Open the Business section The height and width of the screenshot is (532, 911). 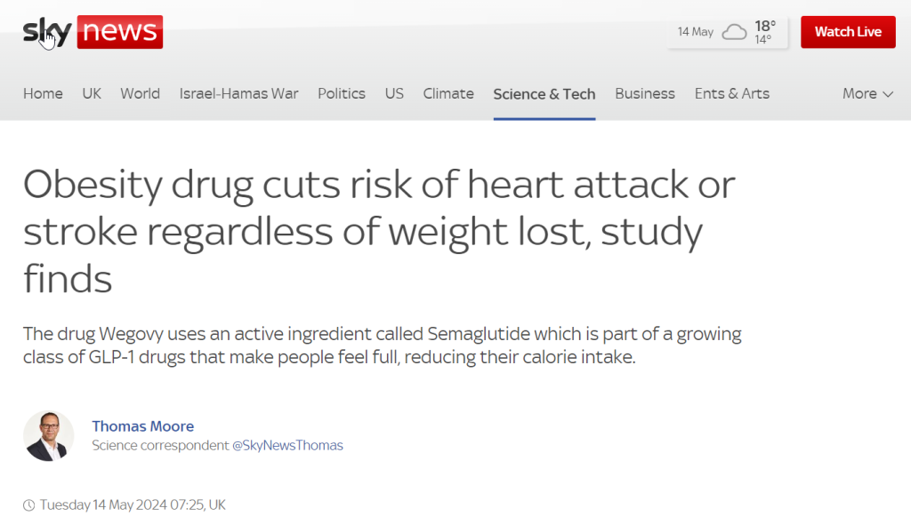coord(645,94)
